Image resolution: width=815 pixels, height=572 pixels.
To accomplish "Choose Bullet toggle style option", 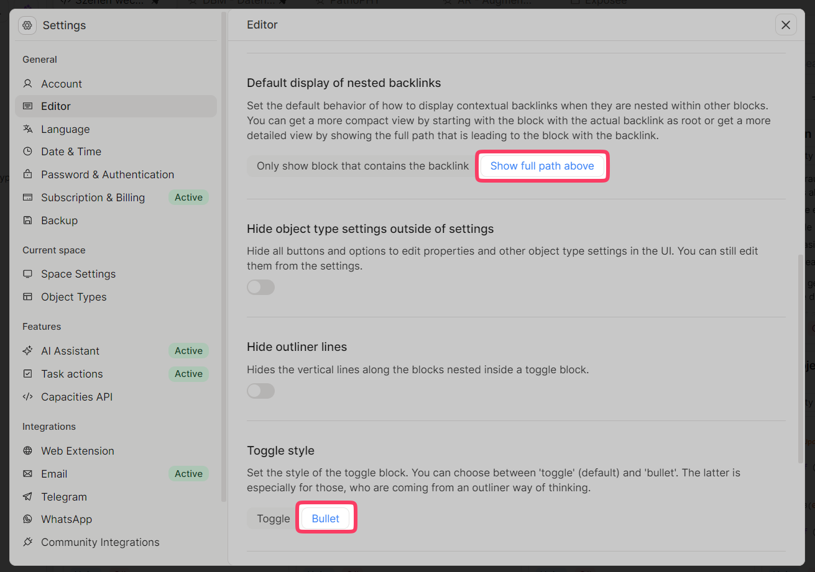I will coord(326,519).
